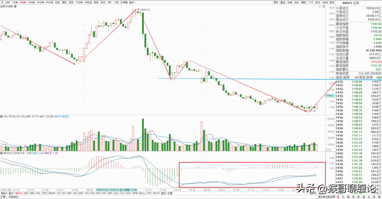Select the VOL-TDX indicator tab

coord(90,193)
